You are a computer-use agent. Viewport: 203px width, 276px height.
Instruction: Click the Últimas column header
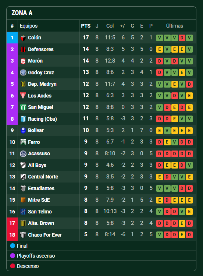click(x=175, y=26)
